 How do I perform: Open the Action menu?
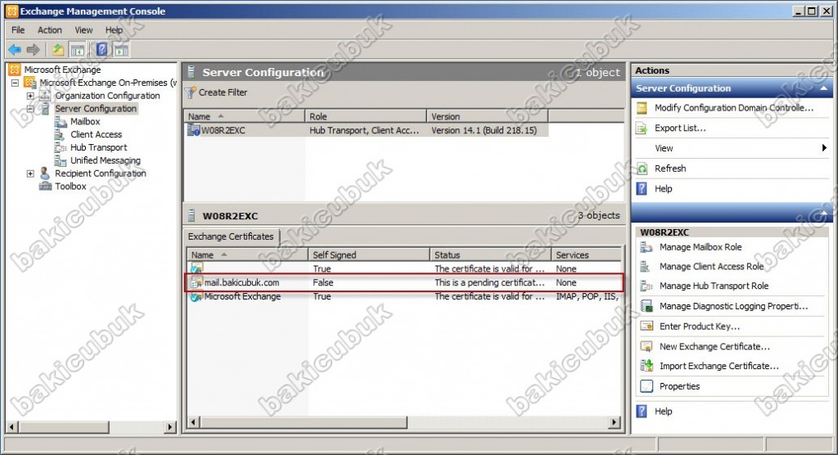coord(49,30)
